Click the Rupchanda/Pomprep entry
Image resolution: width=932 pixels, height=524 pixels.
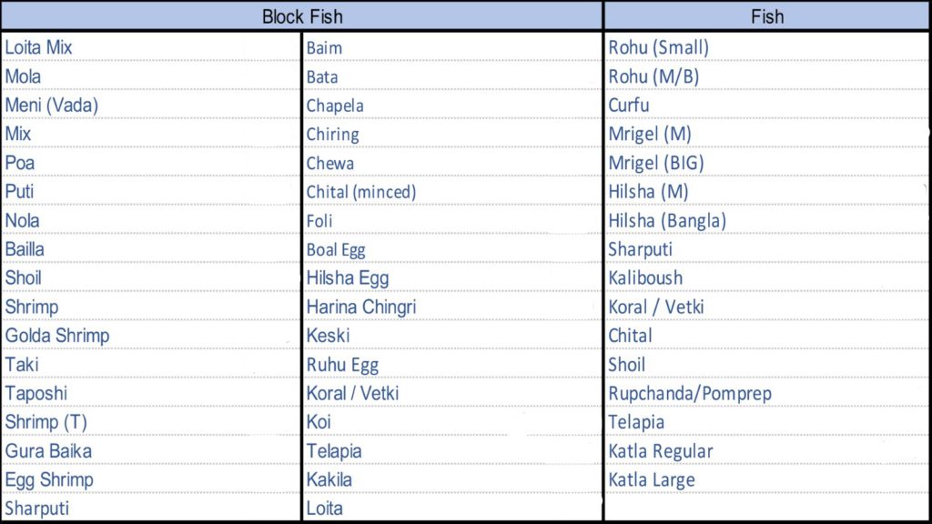766,393
